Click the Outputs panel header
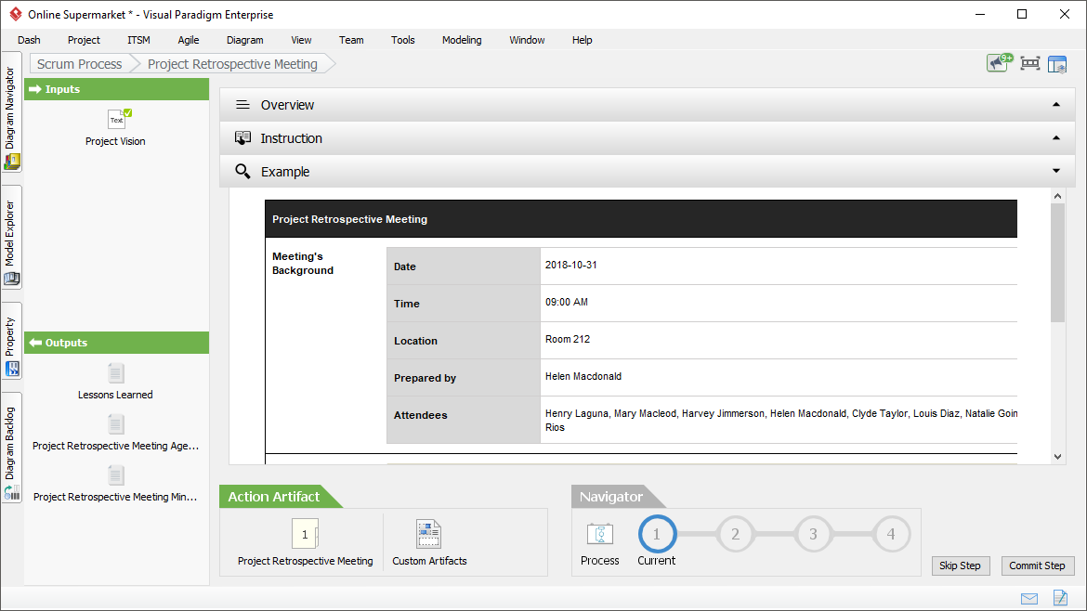The width and height of the screenshot is (1087, 611). click(x=116, y=343)
